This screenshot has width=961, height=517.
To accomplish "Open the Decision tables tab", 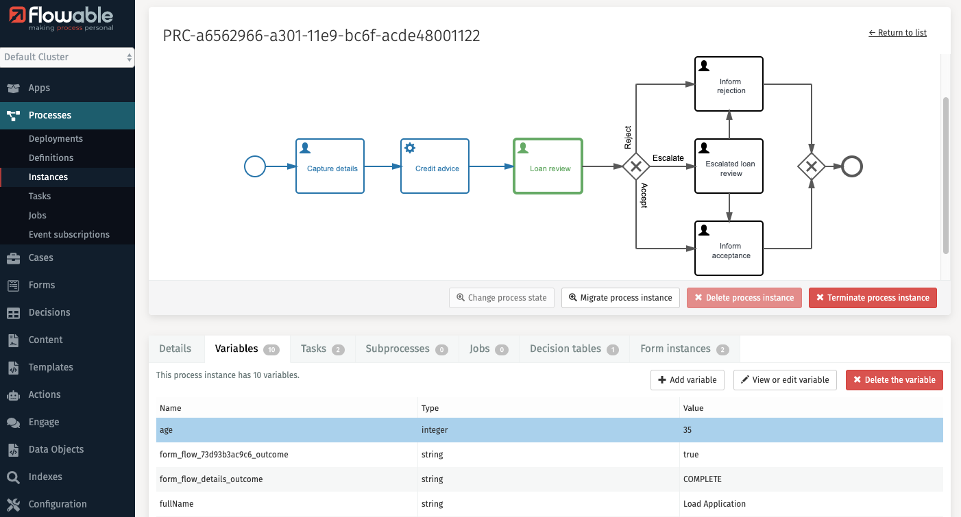I will [574, 349].
